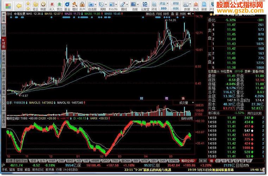Click the 模拟 gavel icon
The width and height of the screenshot is (268, 176).
coord(75,6)
